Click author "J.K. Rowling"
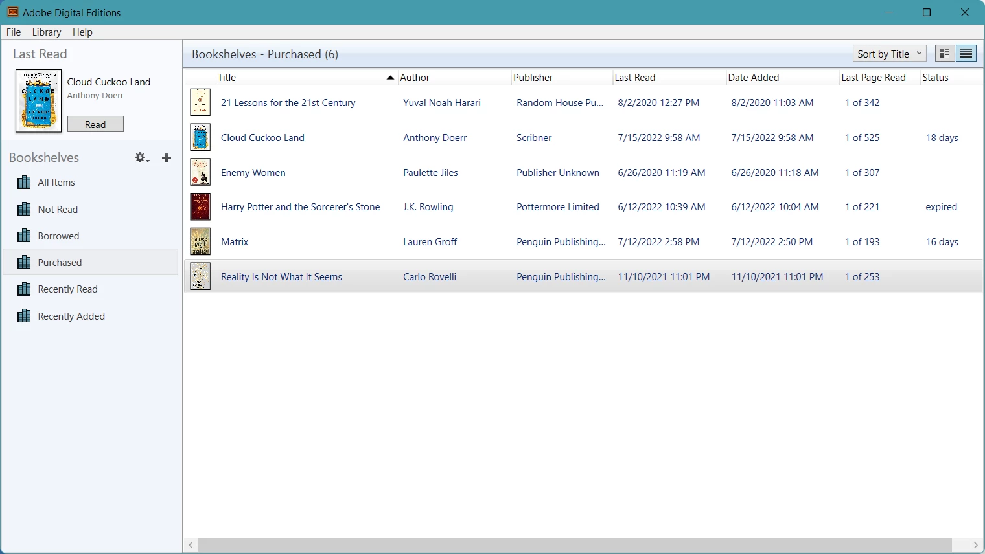Screen dimensions: 985x554 coord(428,207)
